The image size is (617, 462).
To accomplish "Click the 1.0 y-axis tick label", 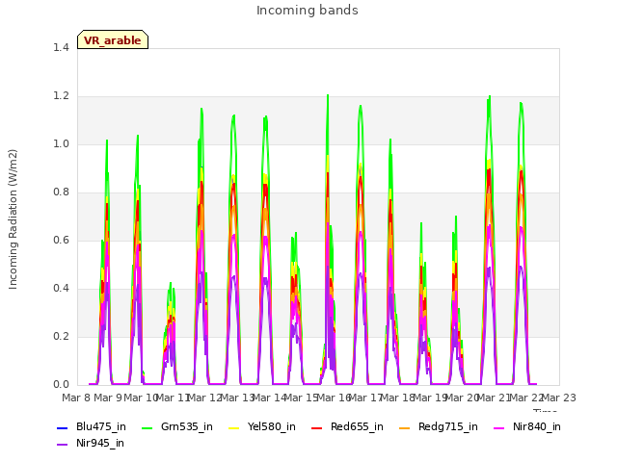I will pyautogui.click(x=61, y=144).
